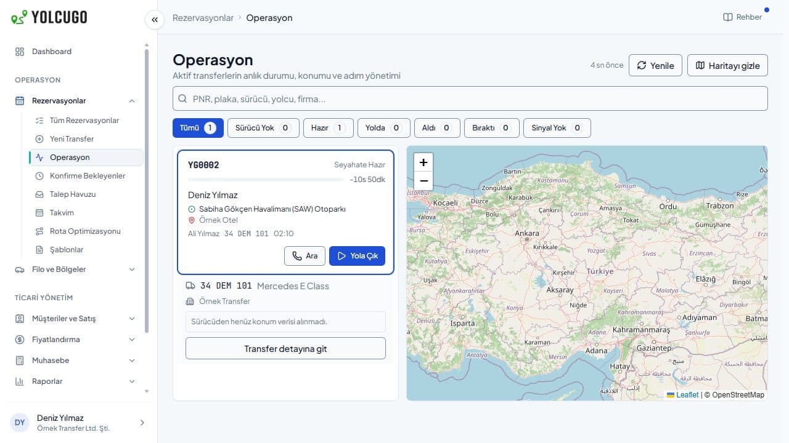The height and width of the screenshot is (443, 789).
Task: Hide the map with Haritayı gizle
Action: 727,65
